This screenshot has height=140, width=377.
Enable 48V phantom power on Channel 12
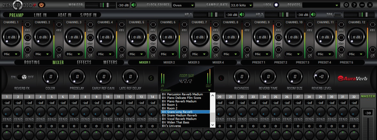[372, 25]
